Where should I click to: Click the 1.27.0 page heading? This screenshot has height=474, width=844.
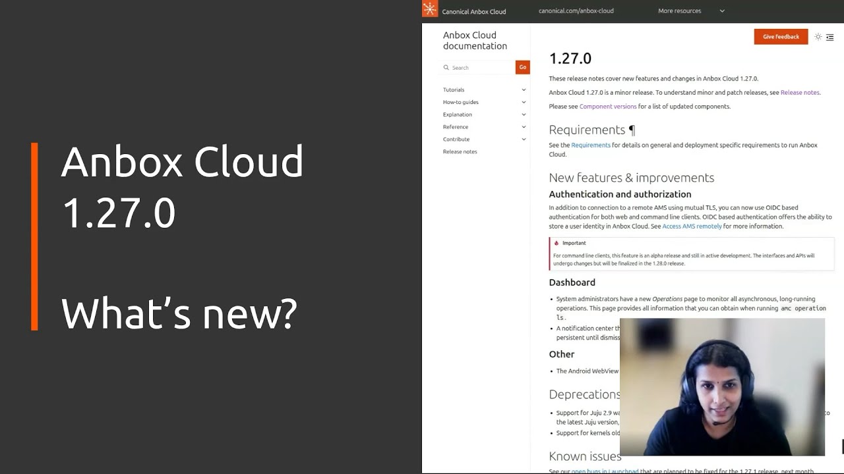pos(570,59)
